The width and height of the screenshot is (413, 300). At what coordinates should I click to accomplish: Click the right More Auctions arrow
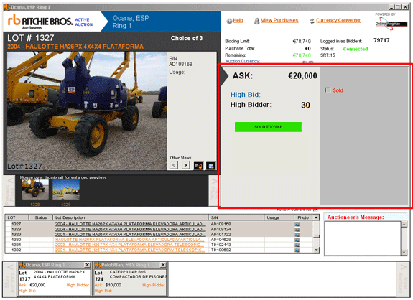coord(403,279)
